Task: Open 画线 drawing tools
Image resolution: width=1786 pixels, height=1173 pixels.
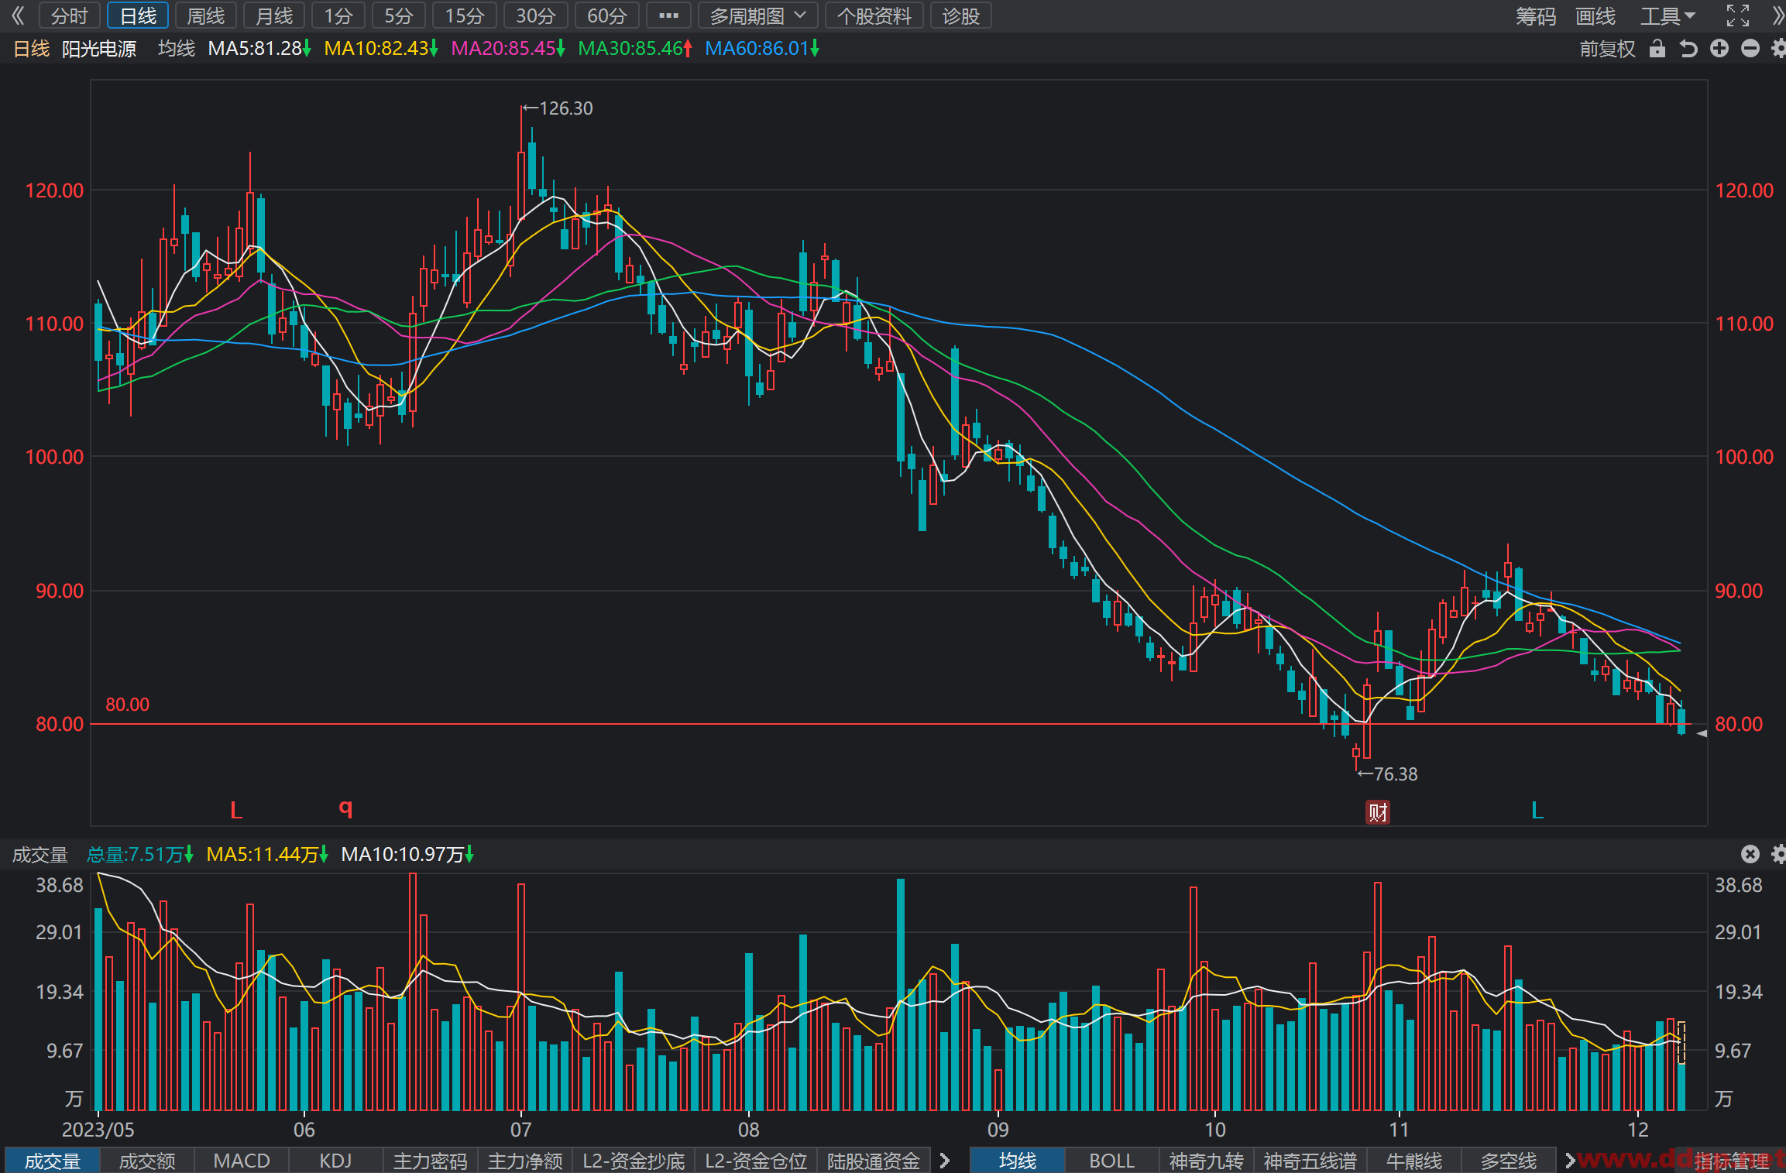Action: [x=1595, y=15]
